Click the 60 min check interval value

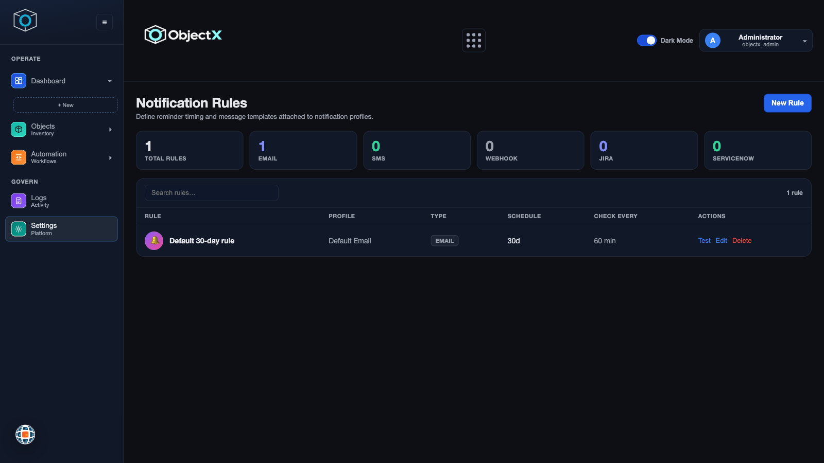(x=605, y=241)
